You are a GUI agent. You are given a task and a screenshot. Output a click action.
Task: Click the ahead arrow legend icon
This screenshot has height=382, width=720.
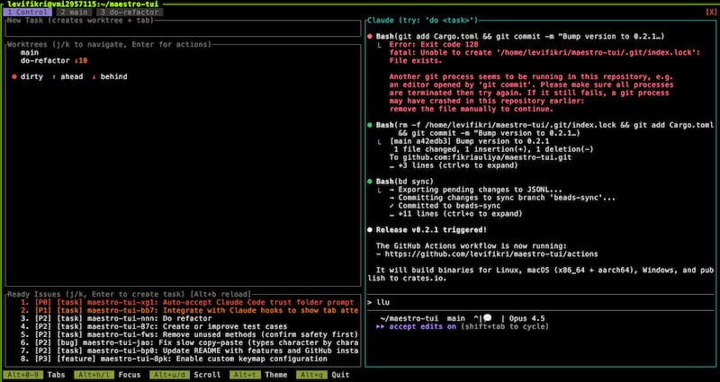54,76
